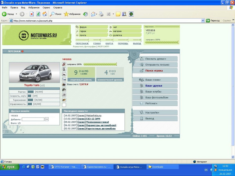Click Послать деньги button
The height and width of the screenshot is (176, 235).
(x=155, y=59)
